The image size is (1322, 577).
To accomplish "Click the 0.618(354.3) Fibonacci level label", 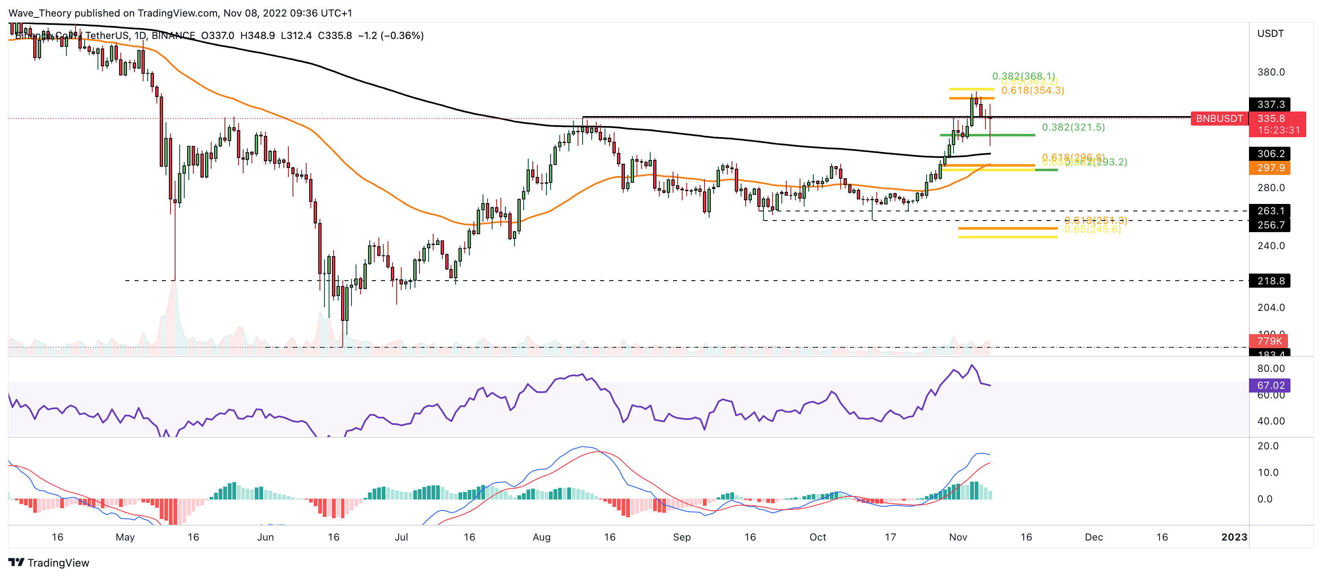I will pos(1032,90).
